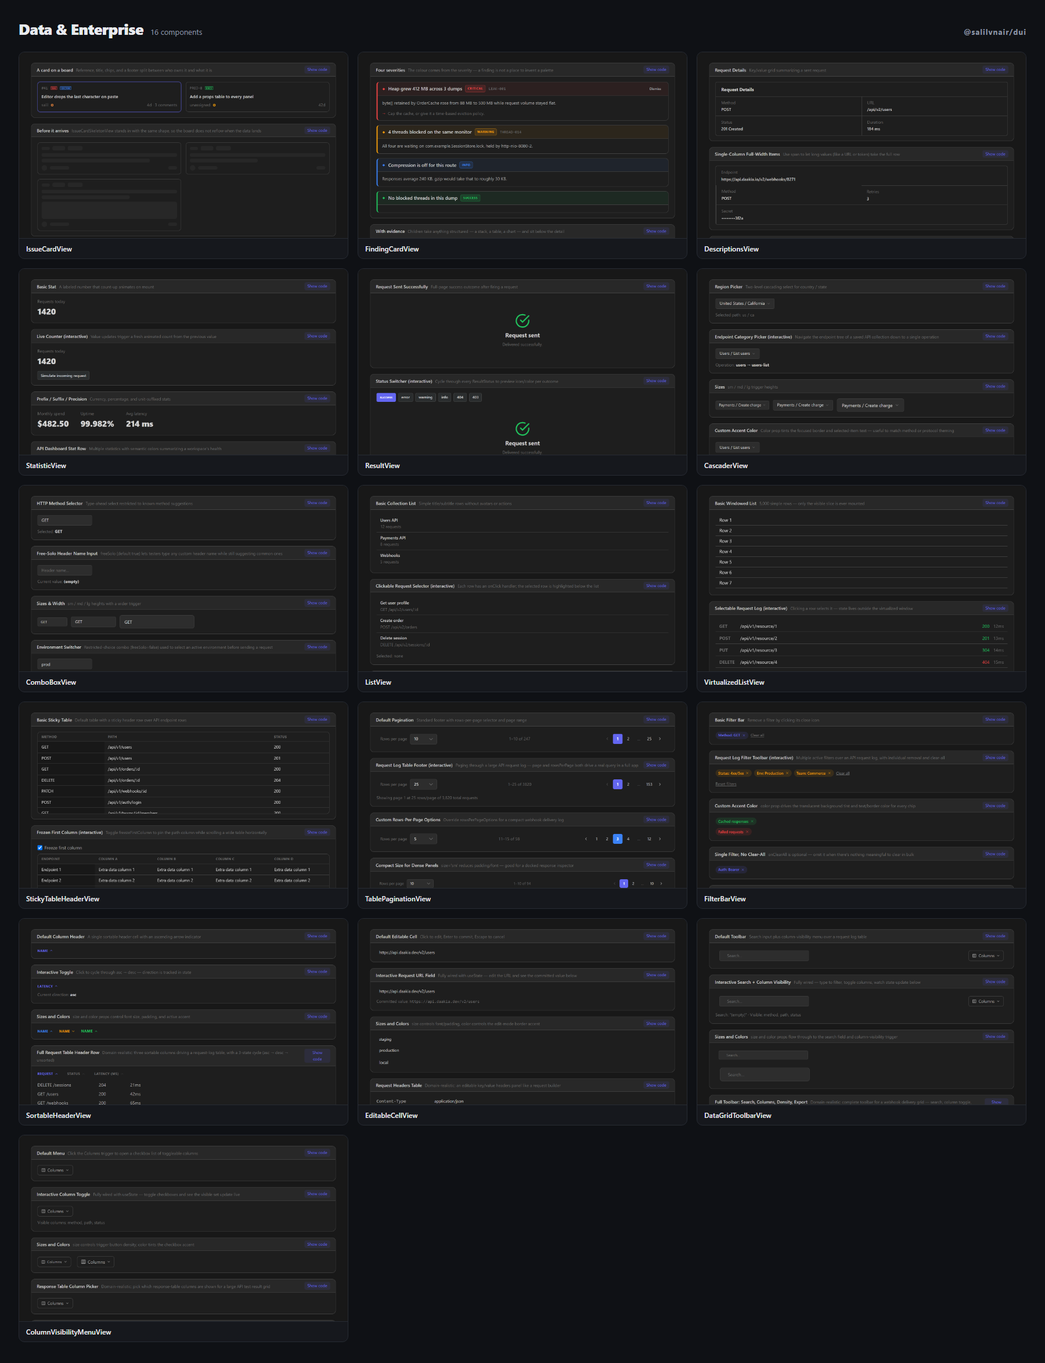
Task: Click the "Reset filters" link
Action: [726, 784]
